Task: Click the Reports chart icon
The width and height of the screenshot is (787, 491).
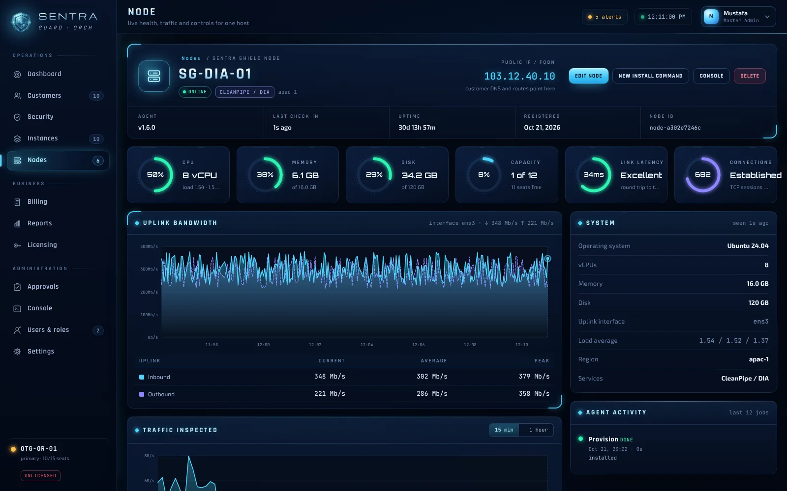Action: point(17,224)
